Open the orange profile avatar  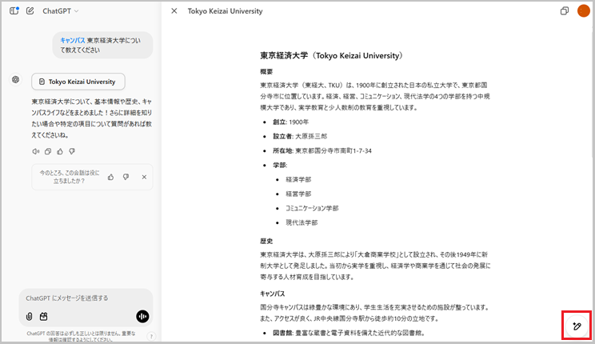point(583,11)
